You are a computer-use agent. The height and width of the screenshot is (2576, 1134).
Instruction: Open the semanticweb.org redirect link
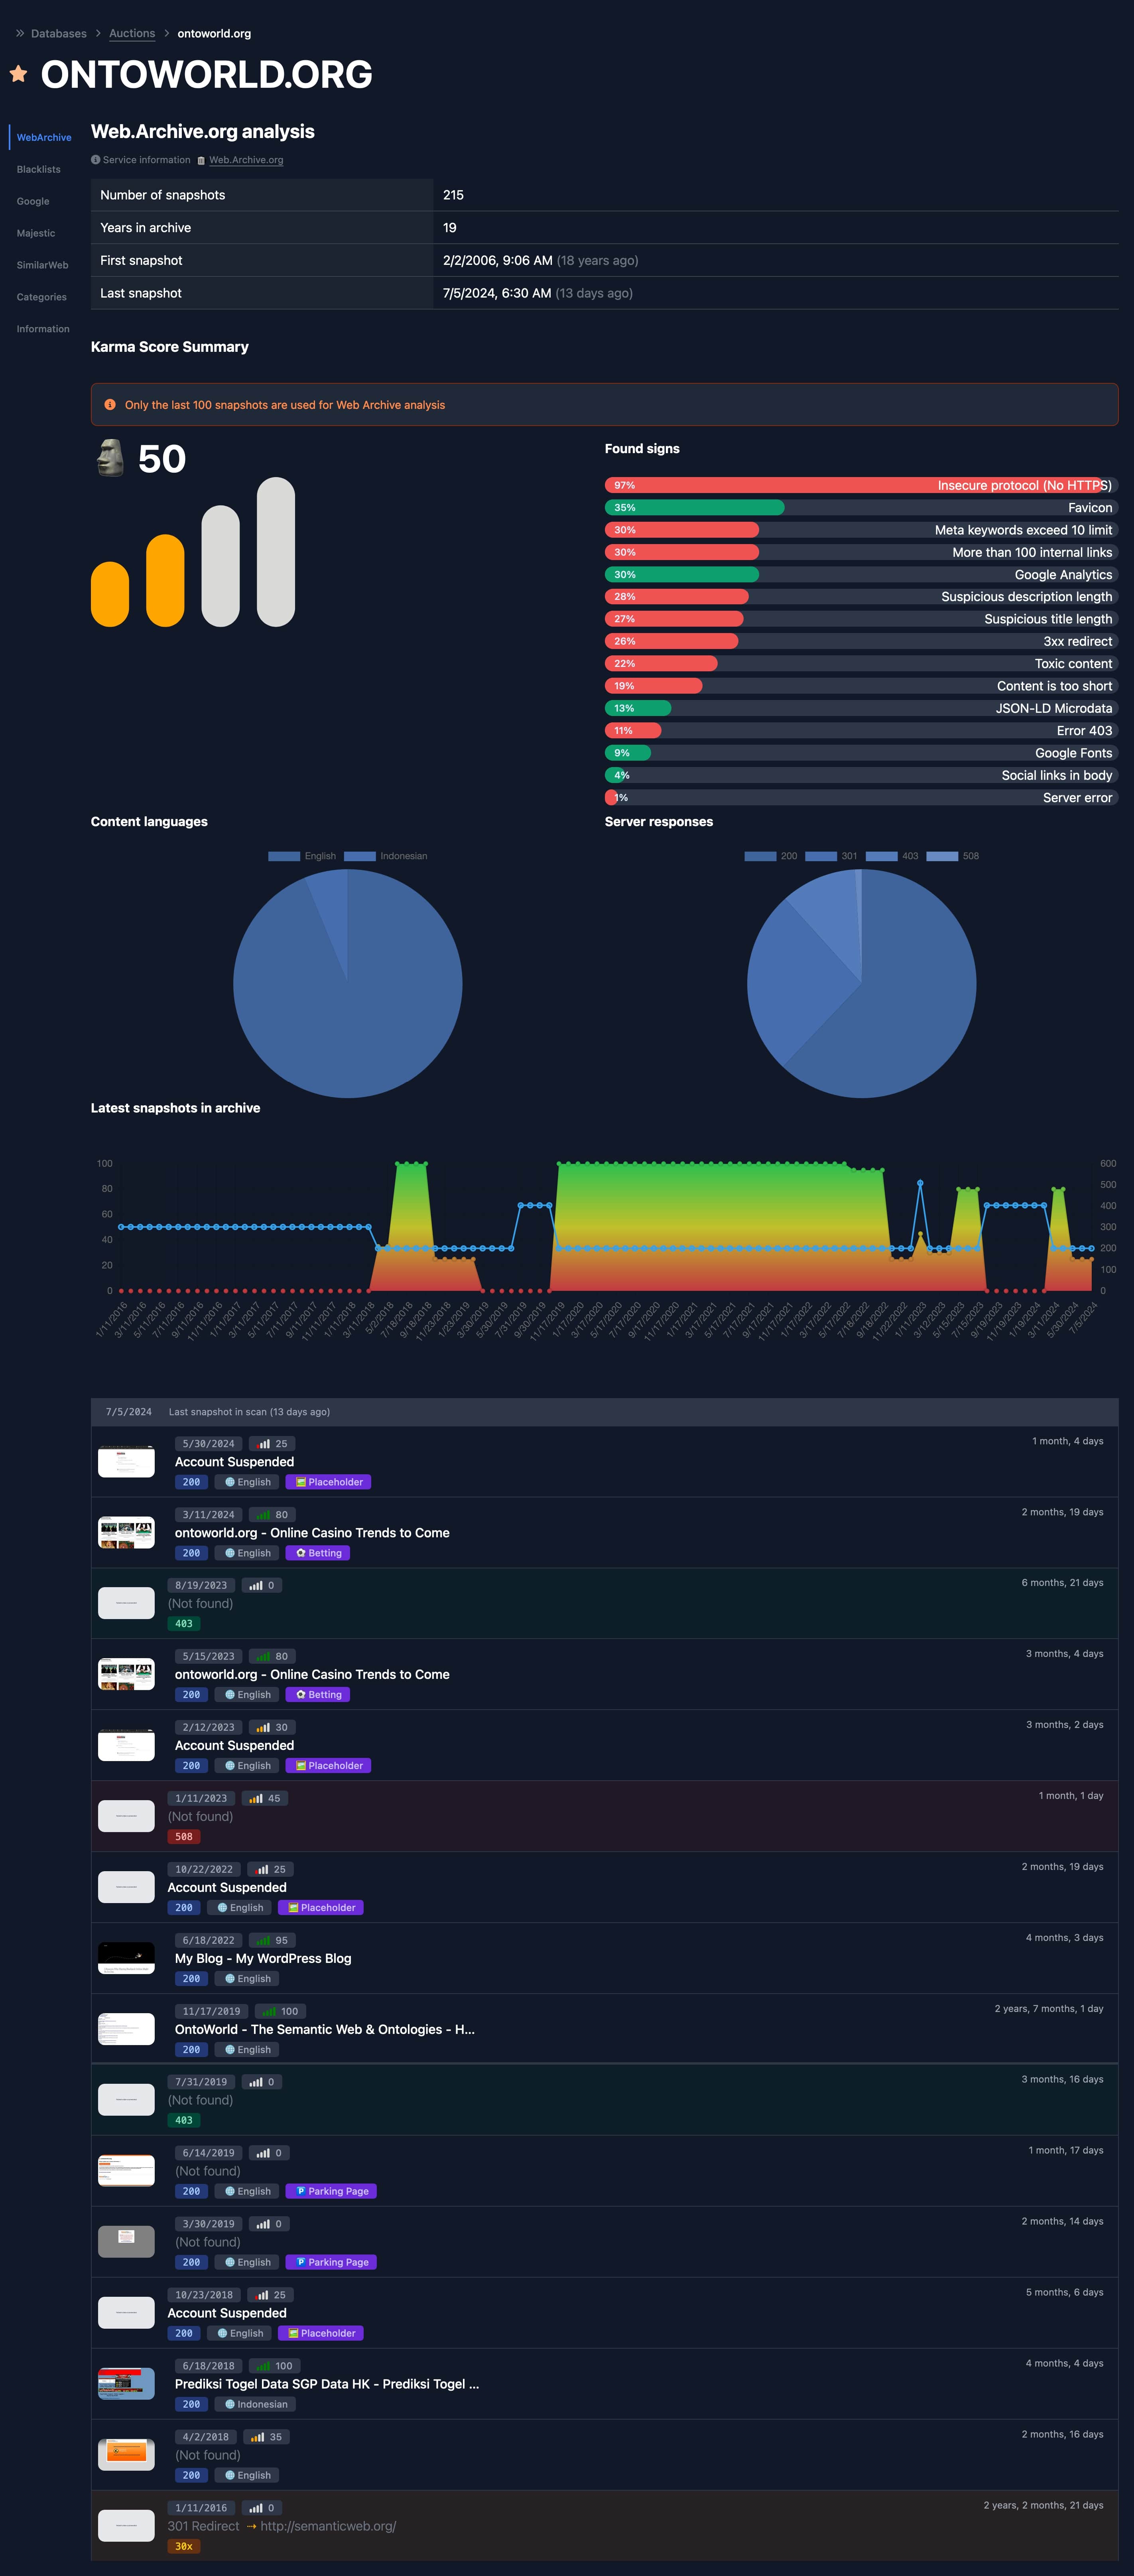click(x=328, y=2526)
